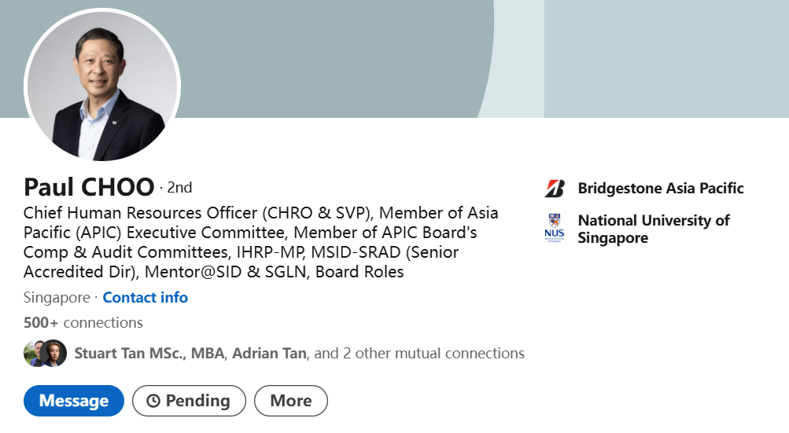Image resolution: width=789 pixels, height=433 pixels.
Task: Click the clock icon in Pending button
Action: click(153, 401)
